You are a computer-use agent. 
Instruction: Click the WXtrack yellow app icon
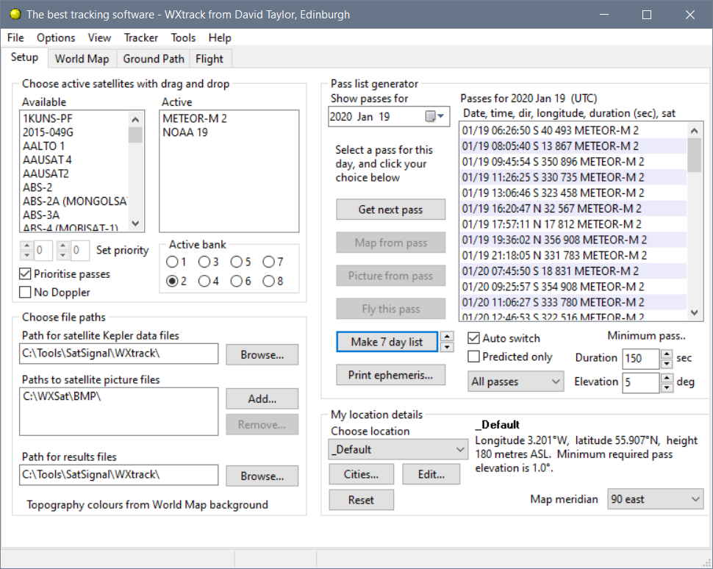(15, 14)
